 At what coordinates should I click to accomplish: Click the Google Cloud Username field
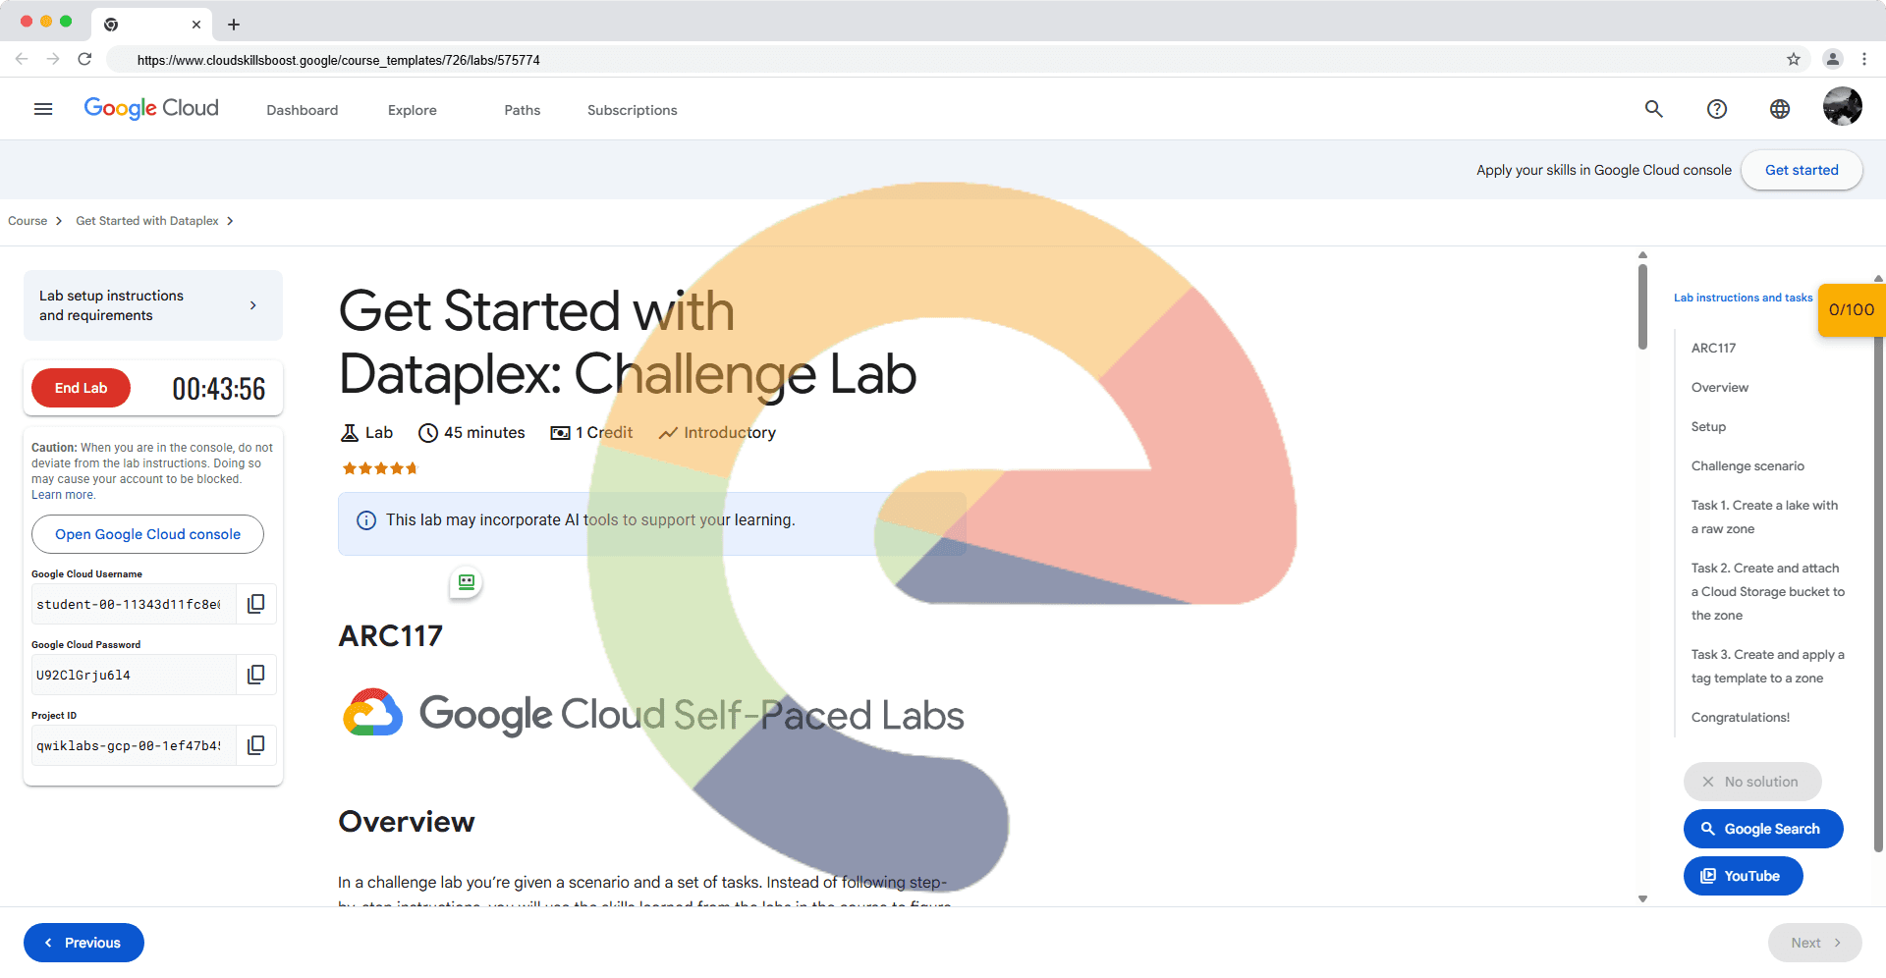coord(130,605)
